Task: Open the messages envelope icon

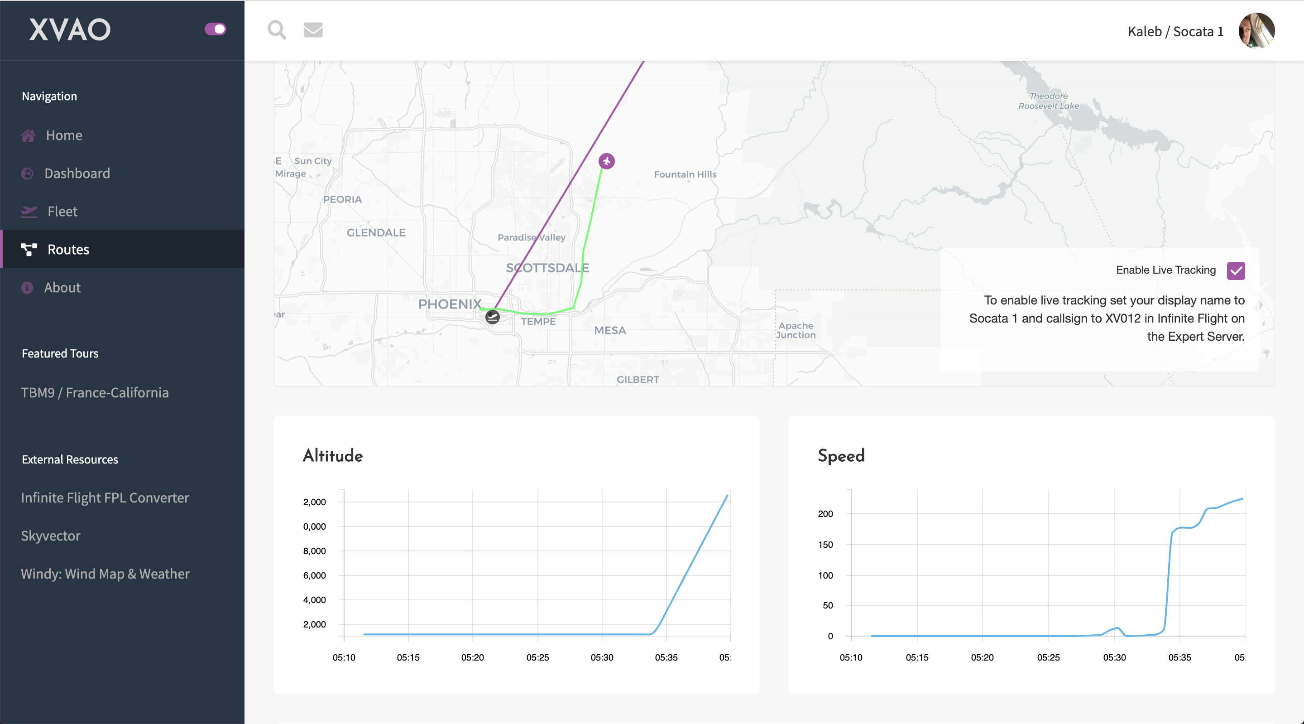Action: click(x=313, y=30)
